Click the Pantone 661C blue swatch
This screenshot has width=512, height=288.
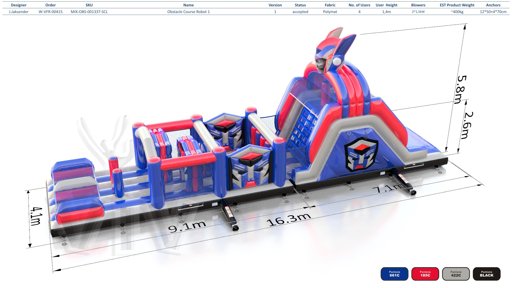pyautogui.click(x=394, y=274)
